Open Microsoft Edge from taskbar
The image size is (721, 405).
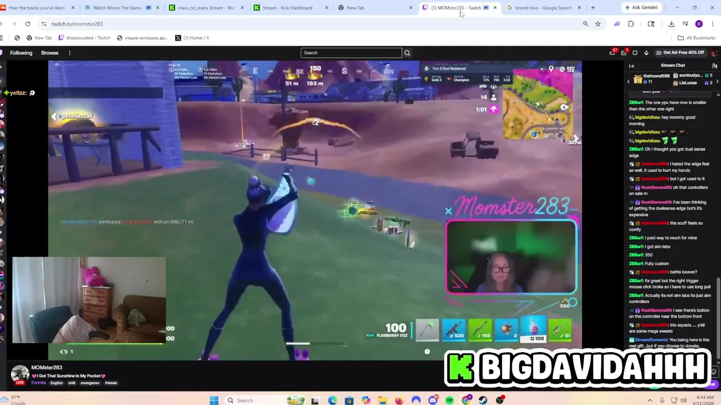click(332, 400)
